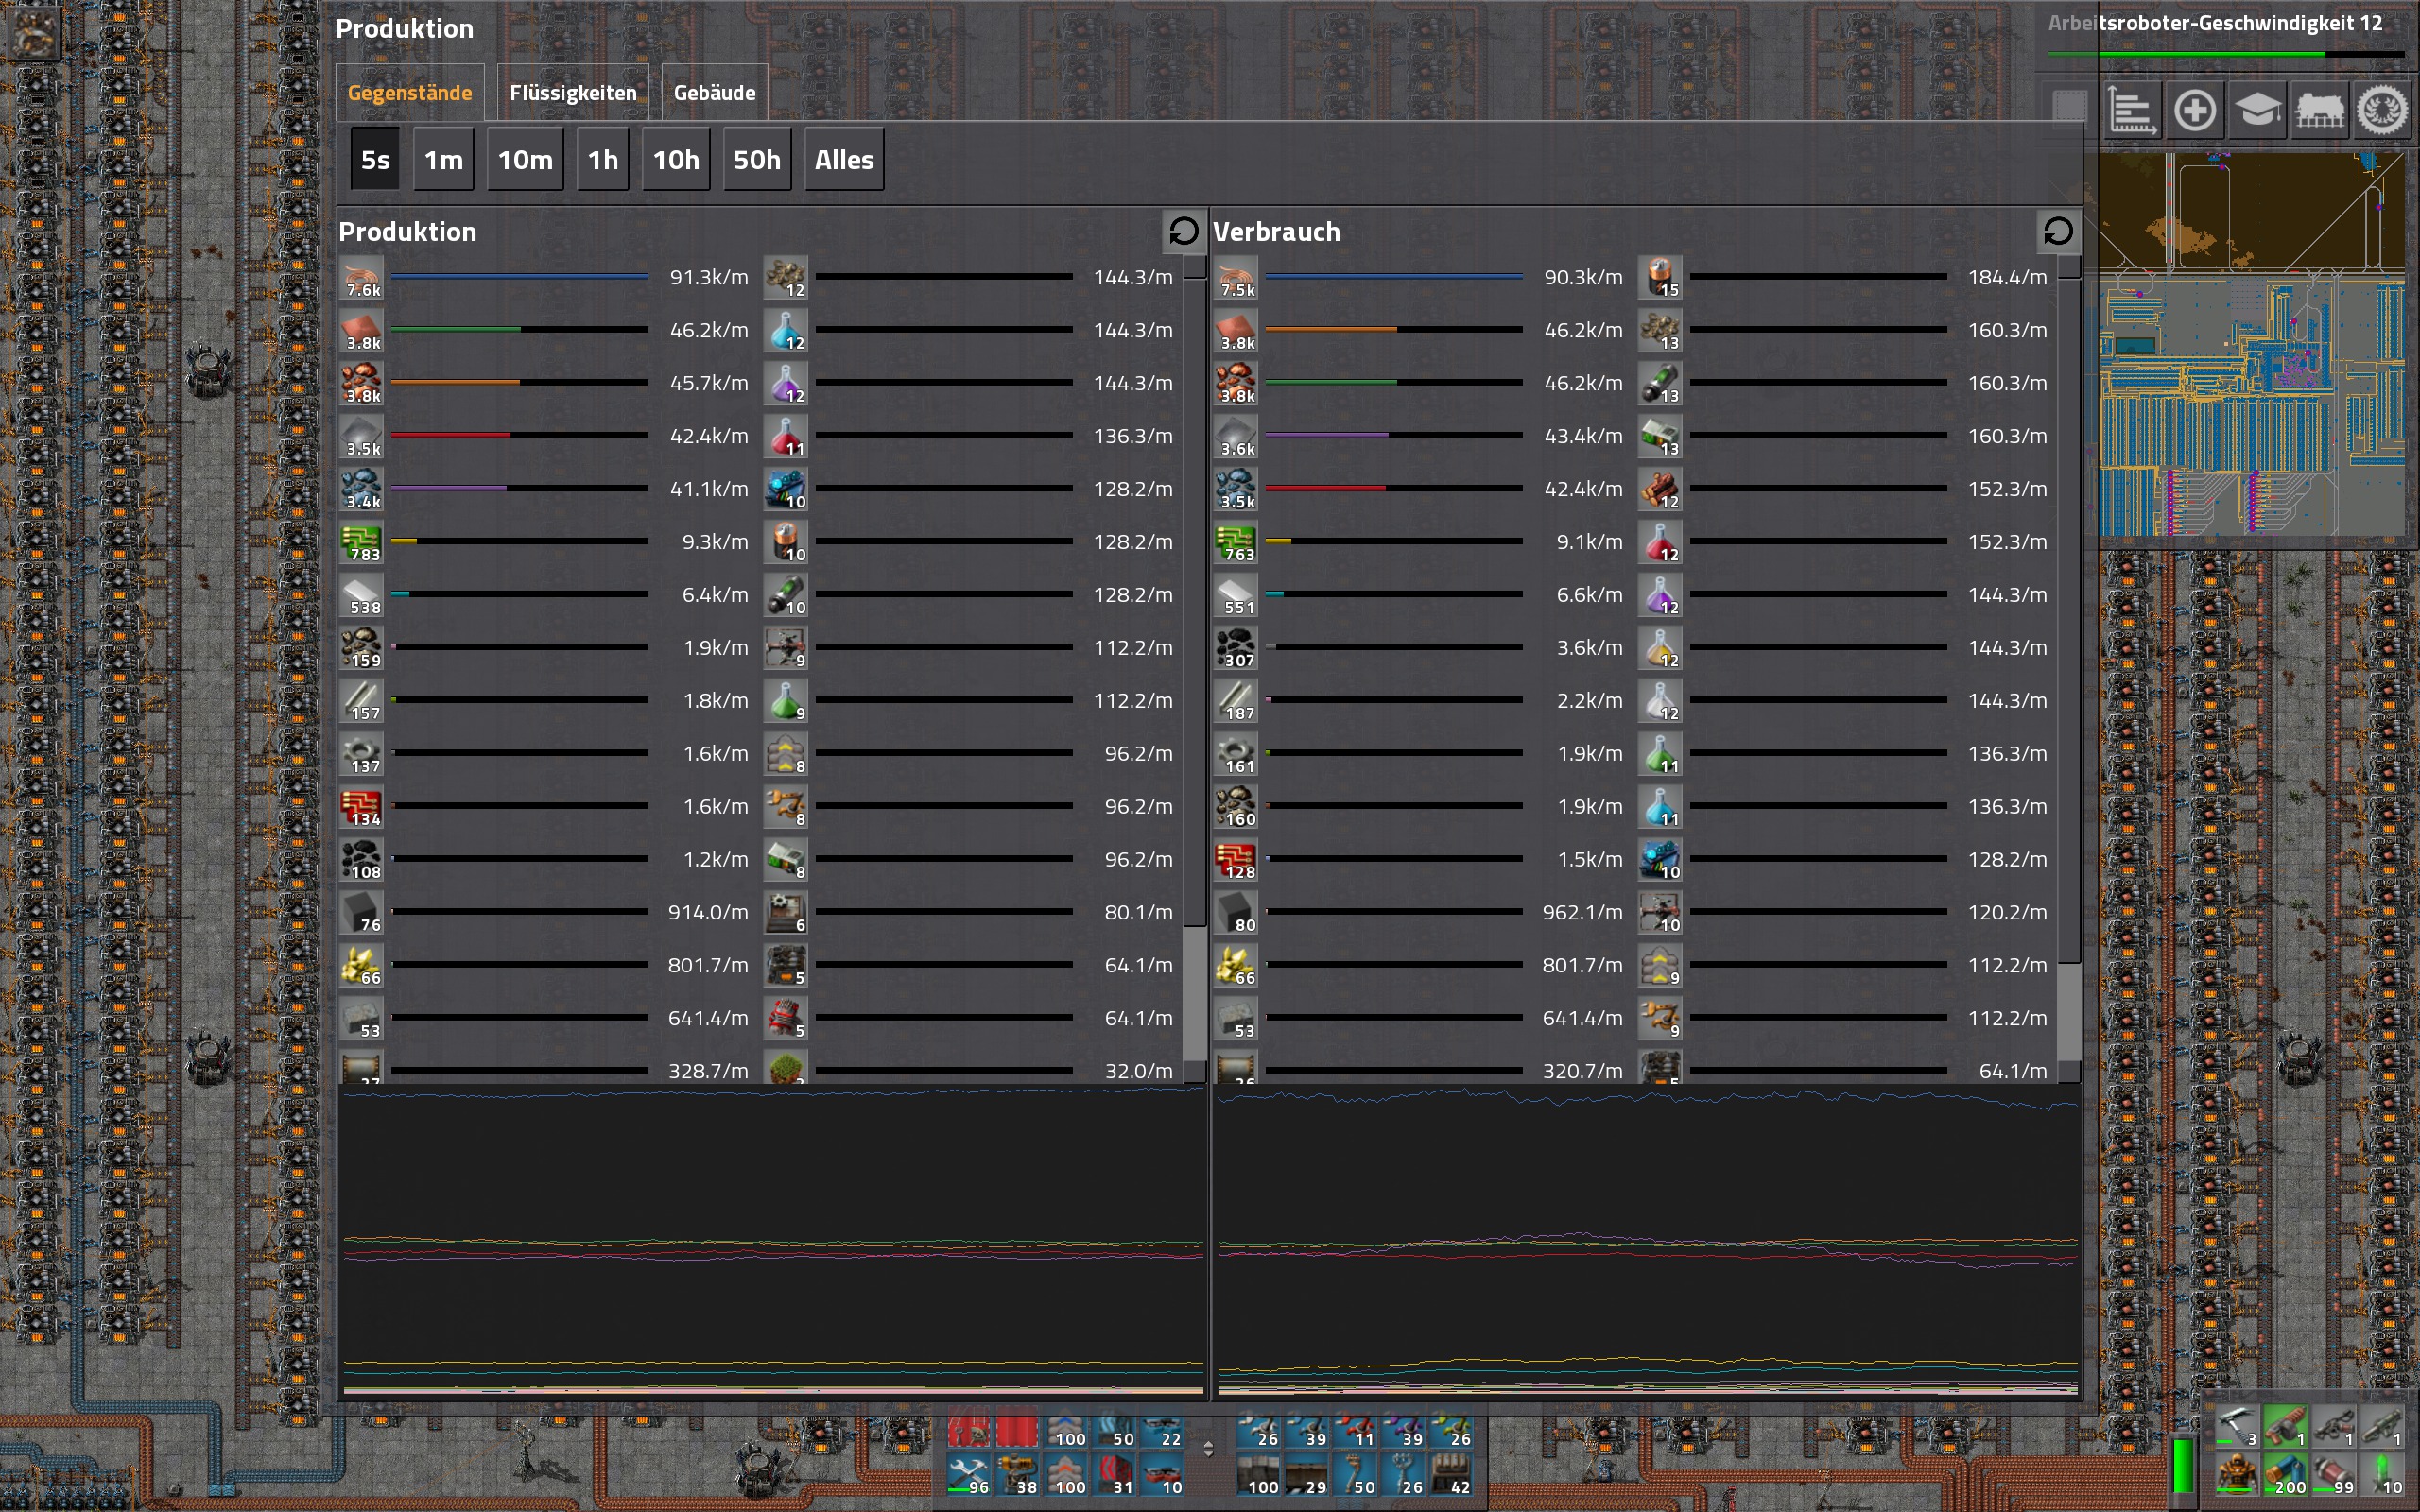Select quickbar repair pack slot showing 96
2420x1512 pixels.
tap(969, 1476)
